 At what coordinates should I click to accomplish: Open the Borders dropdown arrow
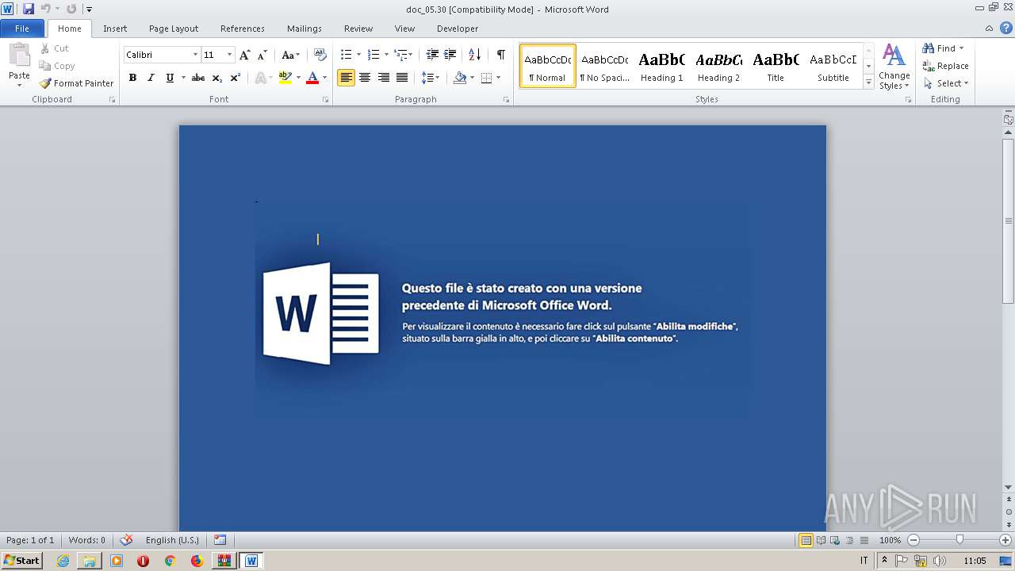pos(496,78)
